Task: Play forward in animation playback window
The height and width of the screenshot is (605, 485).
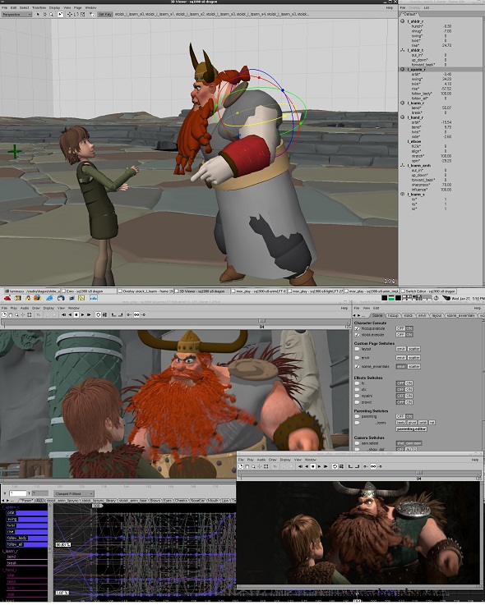Action: pyautogui.click(x=82, y=315)
